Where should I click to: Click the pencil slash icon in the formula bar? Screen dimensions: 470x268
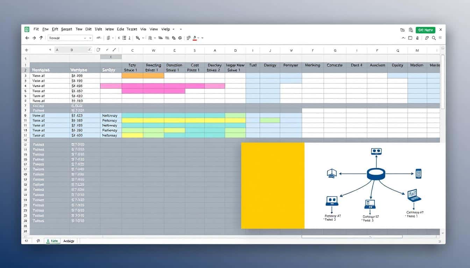(114, 50)
